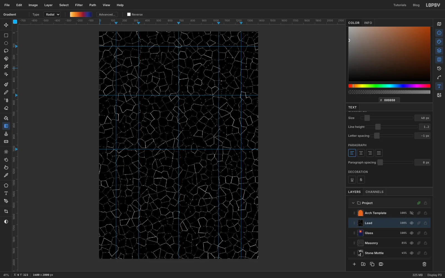Image resolution: width=445 pixels, height=278 pixels.
Task: Toggle strikethrough text decoration
Action: 361,180
